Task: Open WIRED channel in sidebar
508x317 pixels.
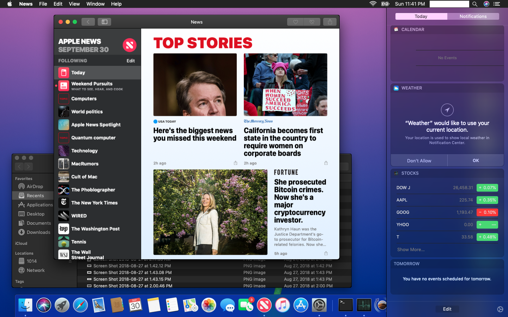Action: (x=97, y=216)
